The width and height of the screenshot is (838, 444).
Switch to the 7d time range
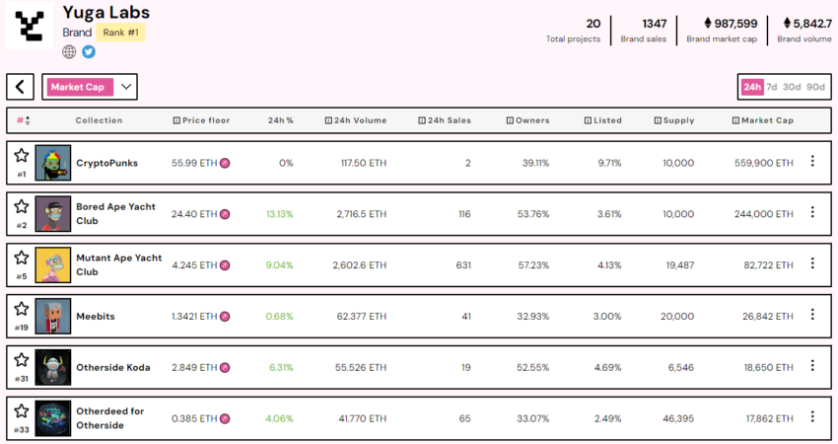pyautogui.click(x=772, y=87)
